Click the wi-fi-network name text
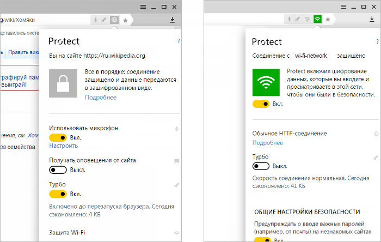The image size is (381, 242). click(x=311, y=56)
